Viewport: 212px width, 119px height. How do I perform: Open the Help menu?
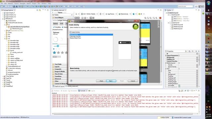point(49,4)
